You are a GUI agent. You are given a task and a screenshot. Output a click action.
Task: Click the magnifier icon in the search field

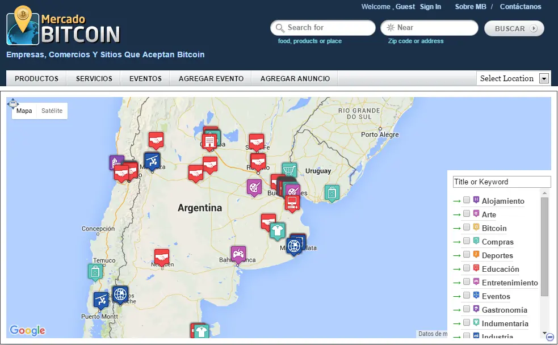280,28
